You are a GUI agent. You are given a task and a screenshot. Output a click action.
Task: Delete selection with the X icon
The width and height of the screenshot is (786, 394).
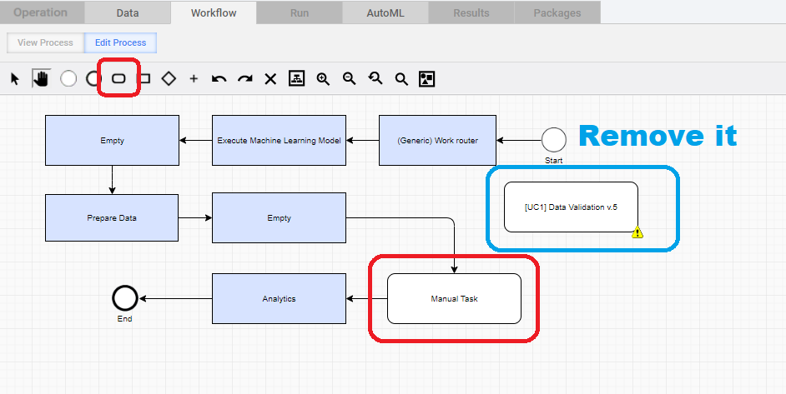click(x=270, y=78)
